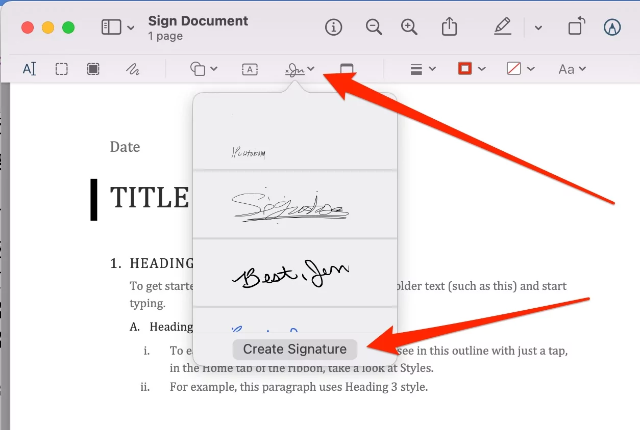Expand the highlight color options chevron
640x430 pixels.
coord(538,28)
